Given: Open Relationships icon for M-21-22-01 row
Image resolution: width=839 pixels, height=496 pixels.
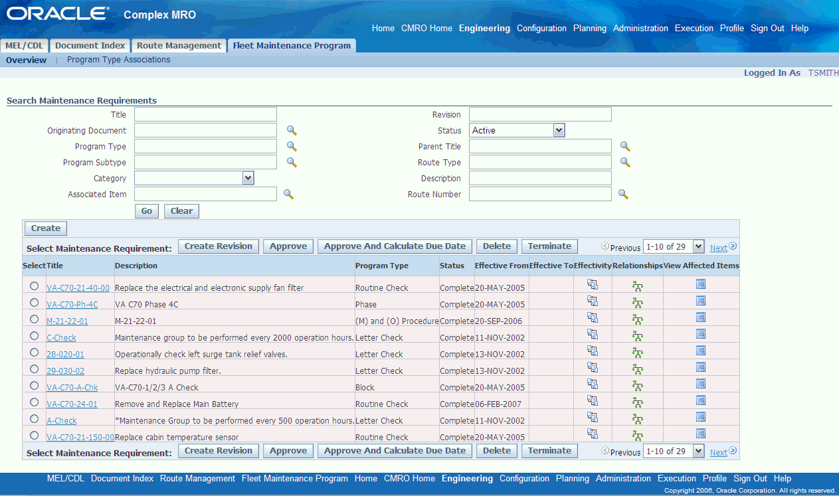Looking at the screenshot, I should tap(638, 319).
